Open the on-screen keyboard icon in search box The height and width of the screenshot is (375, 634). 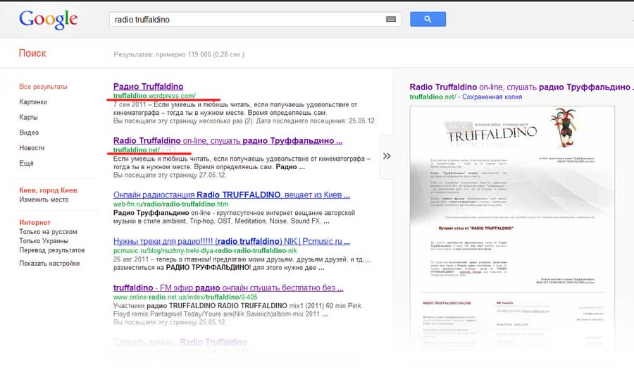(x=390, y=19)
